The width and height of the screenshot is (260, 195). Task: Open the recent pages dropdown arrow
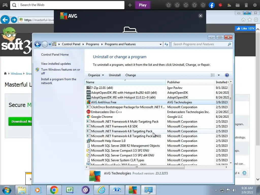tap(50, 44)
